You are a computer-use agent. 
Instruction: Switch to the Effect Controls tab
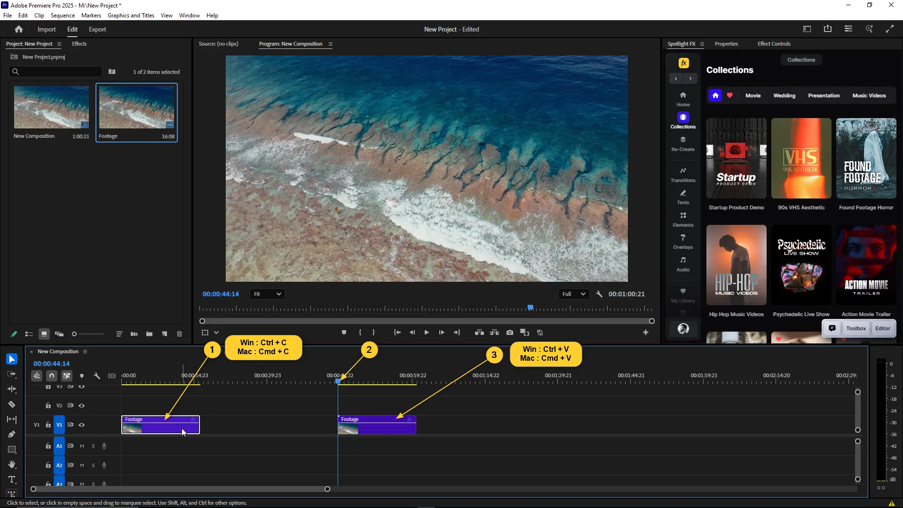click(774, 44)
